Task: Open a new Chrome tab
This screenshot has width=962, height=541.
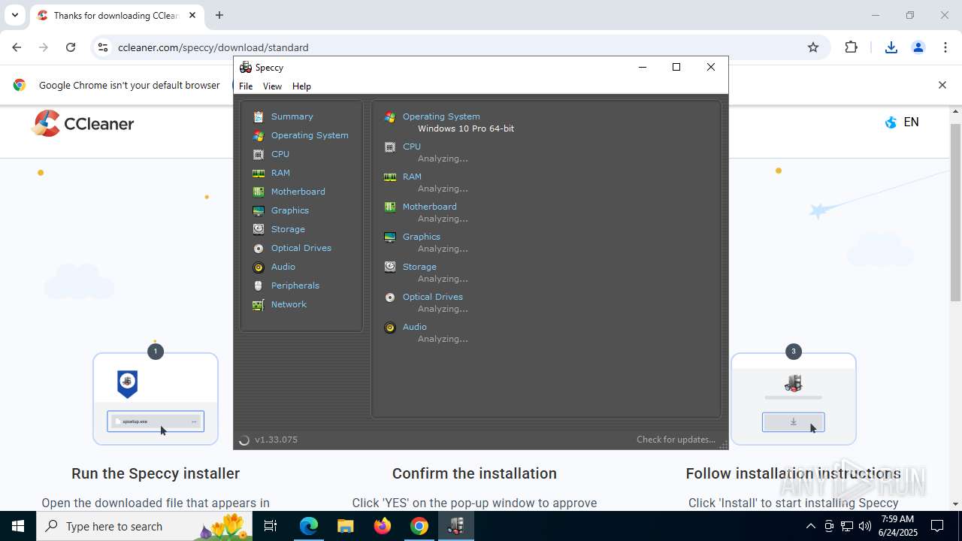Action: coord(219,15)
